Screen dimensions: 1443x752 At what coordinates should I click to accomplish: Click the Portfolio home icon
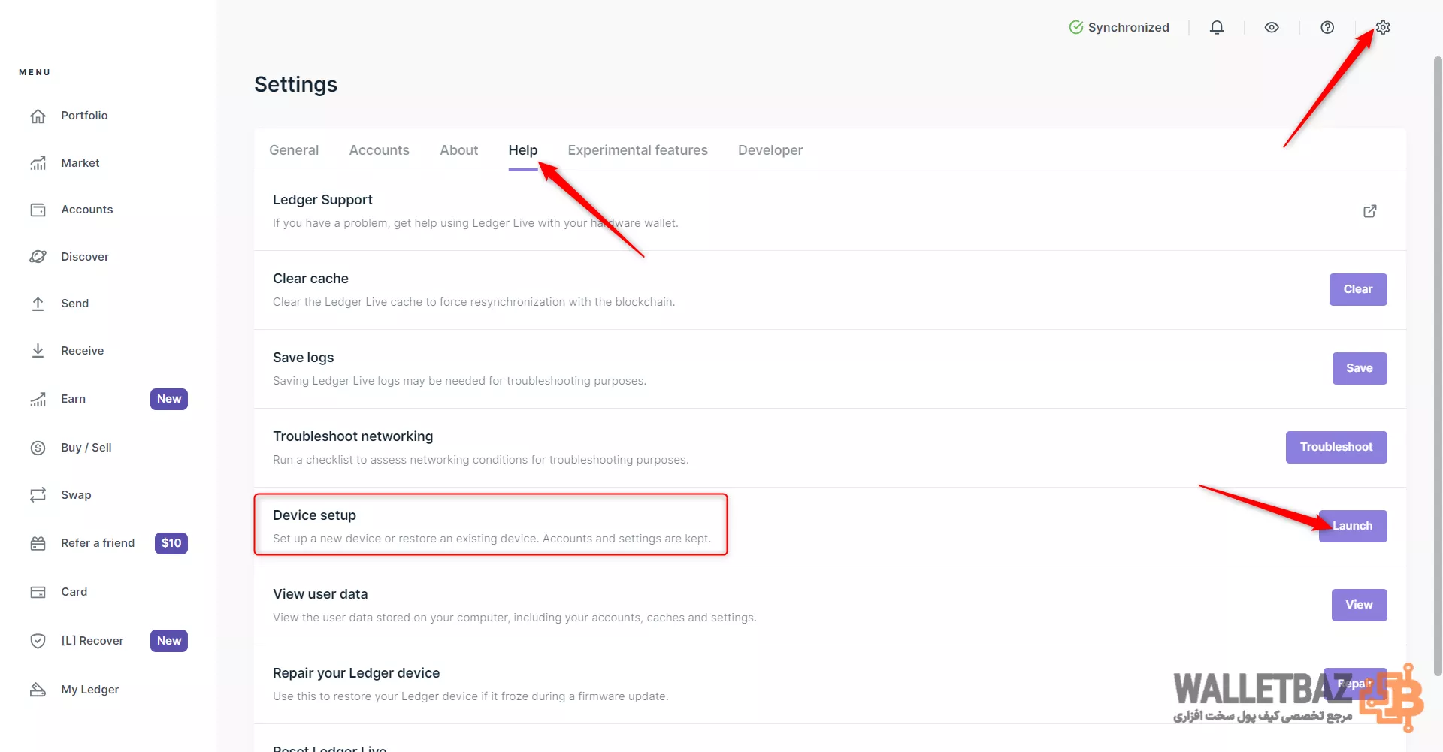pos(38,116)
